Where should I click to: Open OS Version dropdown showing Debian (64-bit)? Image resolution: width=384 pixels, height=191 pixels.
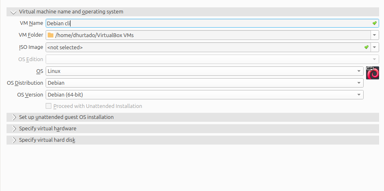coord(204,95)
